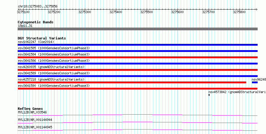Click the truncated nsv96248 label
266x134 pixels.
coord(259,79)
